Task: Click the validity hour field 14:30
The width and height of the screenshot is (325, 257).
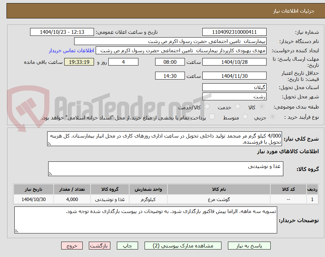Action: click(170, 76)
